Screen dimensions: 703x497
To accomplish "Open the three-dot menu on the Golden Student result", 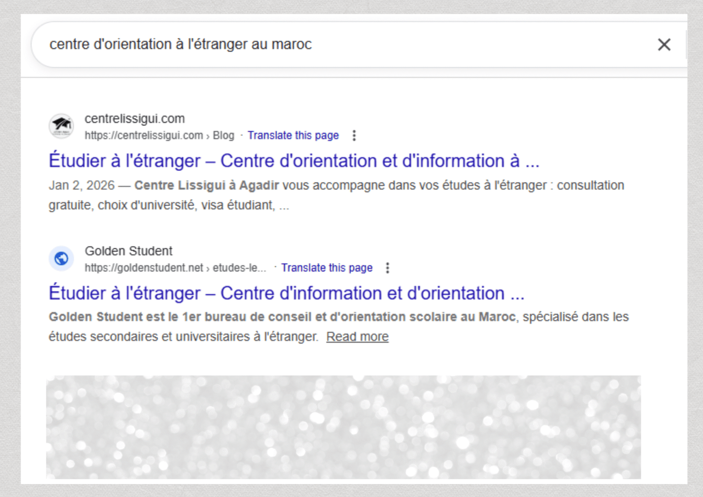I will point(388,268).
